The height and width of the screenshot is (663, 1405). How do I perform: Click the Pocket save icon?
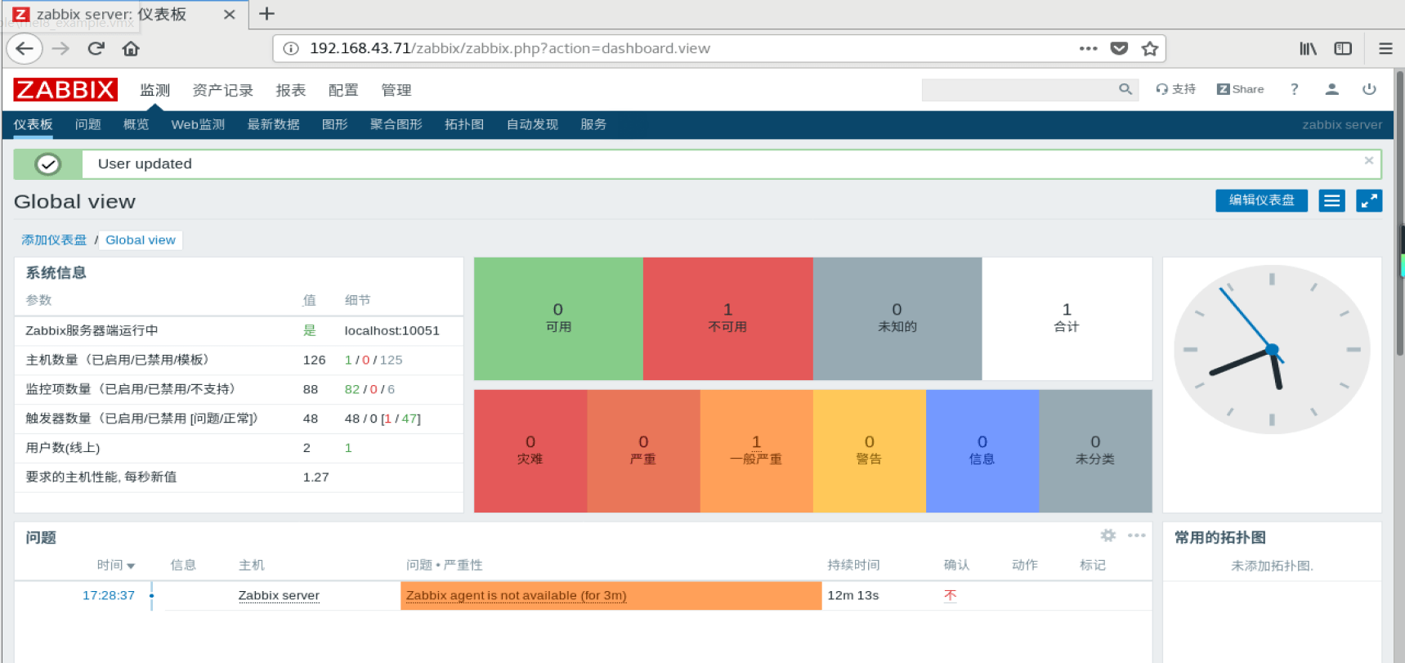[1119, 48]
